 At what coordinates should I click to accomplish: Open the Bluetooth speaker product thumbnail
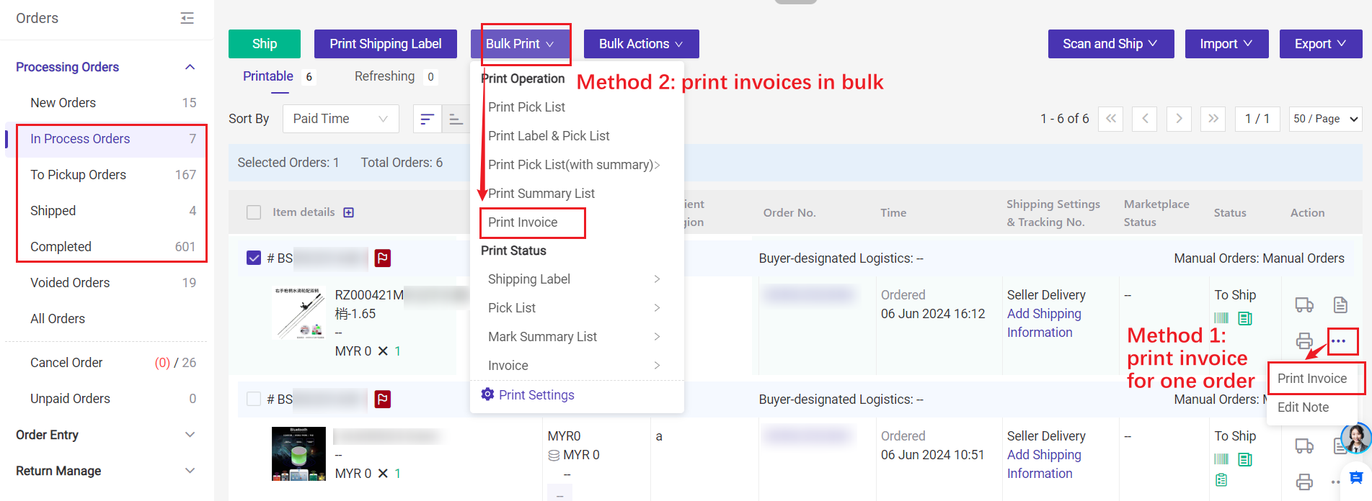point(299,453)
